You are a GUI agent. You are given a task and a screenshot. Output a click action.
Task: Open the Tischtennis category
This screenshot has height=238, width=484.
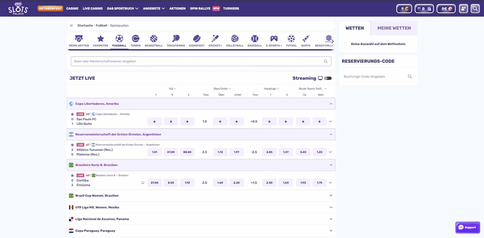(x=176, y=41)
